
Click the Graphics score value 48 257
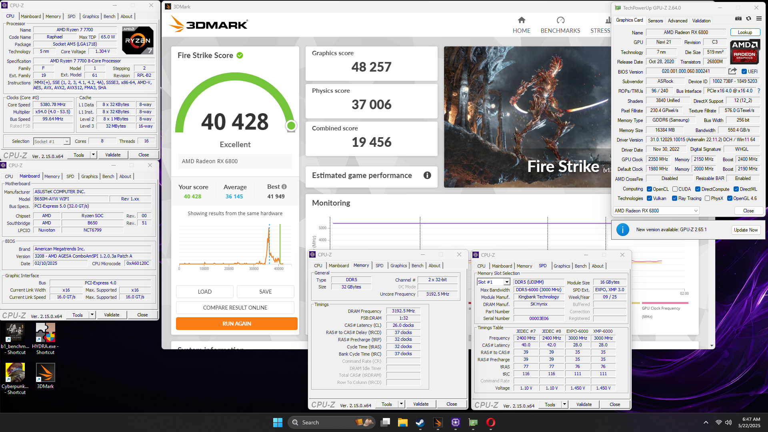[372, 67]
